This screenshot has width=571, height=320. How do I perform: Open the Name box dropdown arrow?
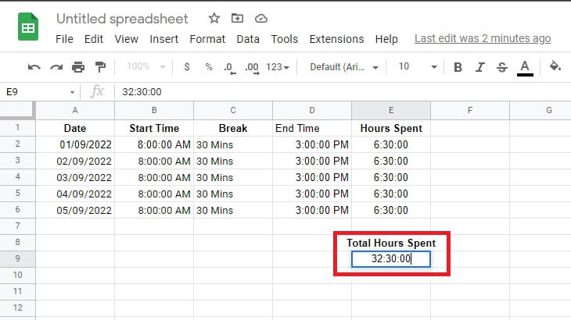[72, 92]
